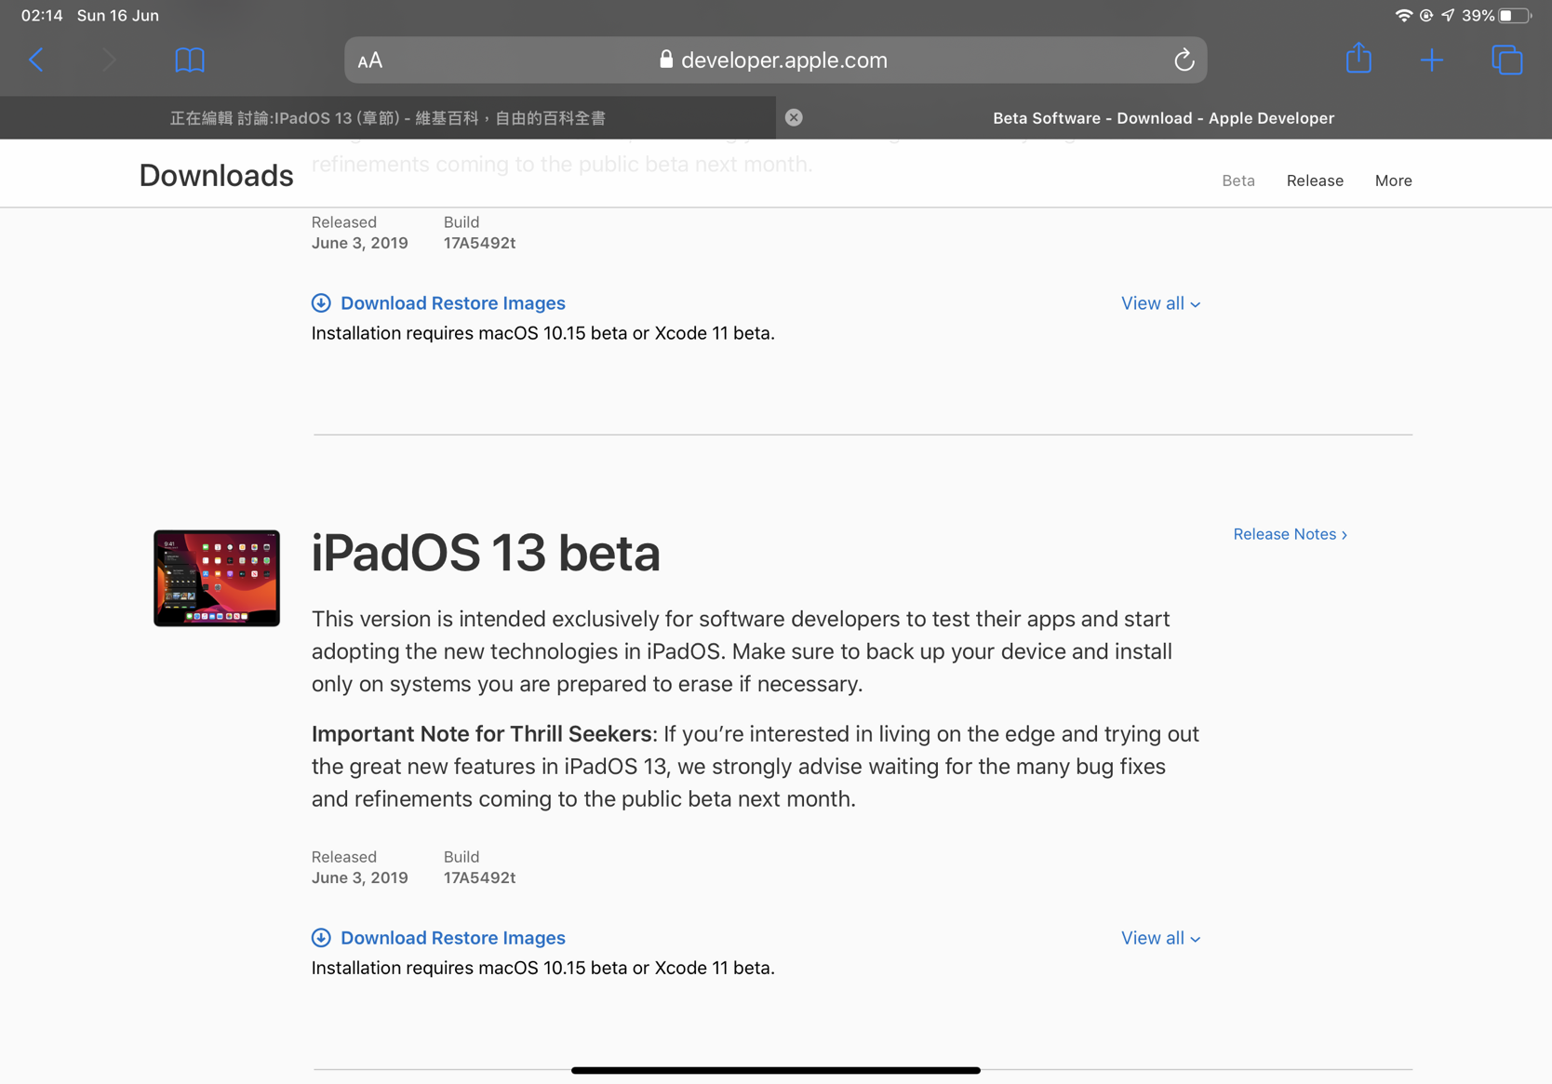Add a new tab with plus icon
Viewport: 1552px width, 1084px height.
pyautogui.click(x=1432, y=60)
